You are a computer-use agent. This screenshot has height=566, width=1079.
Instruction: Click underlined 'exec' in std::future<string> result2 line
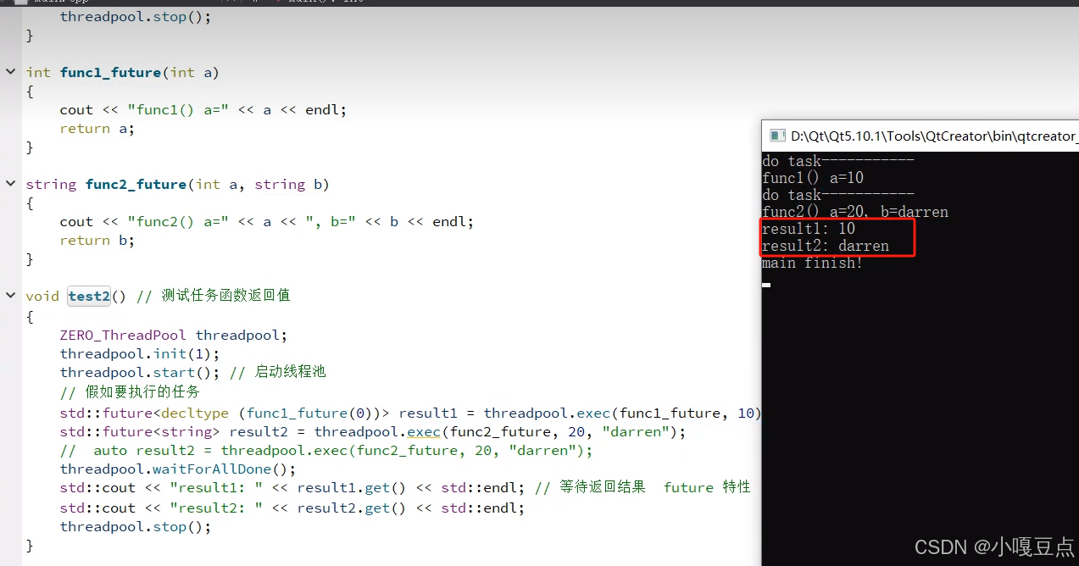[424, 432]
